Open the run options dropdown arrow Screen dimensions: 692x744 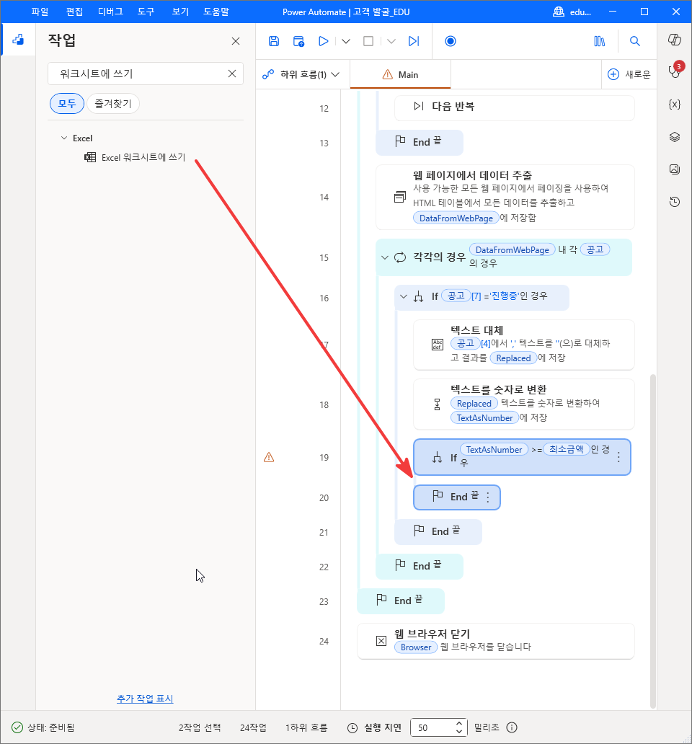tap(346, 41)
